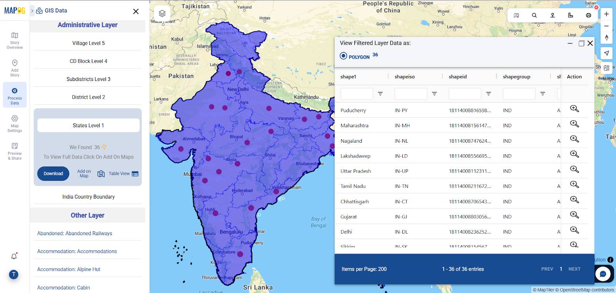Open Accommodation: Accommodations layer
Screen dimensions: 616x293
tap(77, 251)
